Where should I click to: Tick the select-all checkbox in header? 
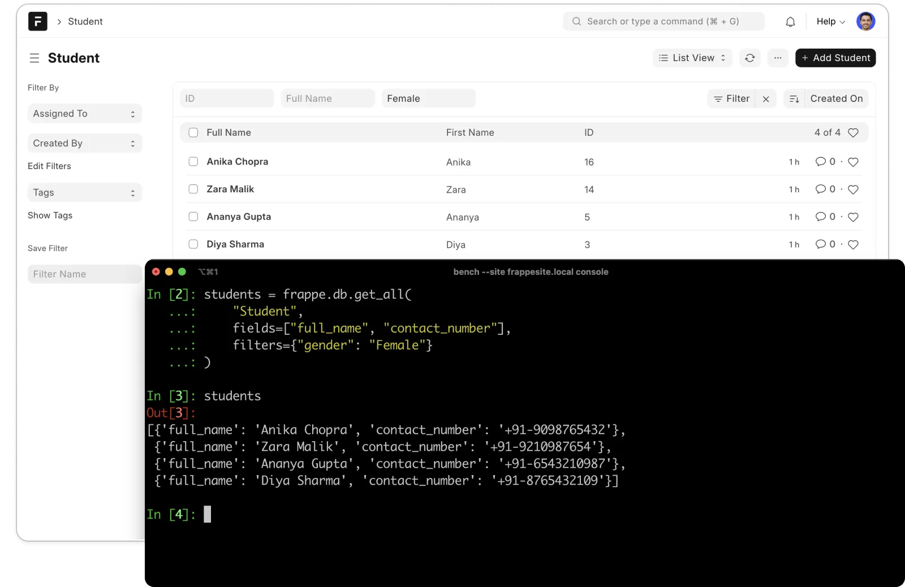pos(193,132)
